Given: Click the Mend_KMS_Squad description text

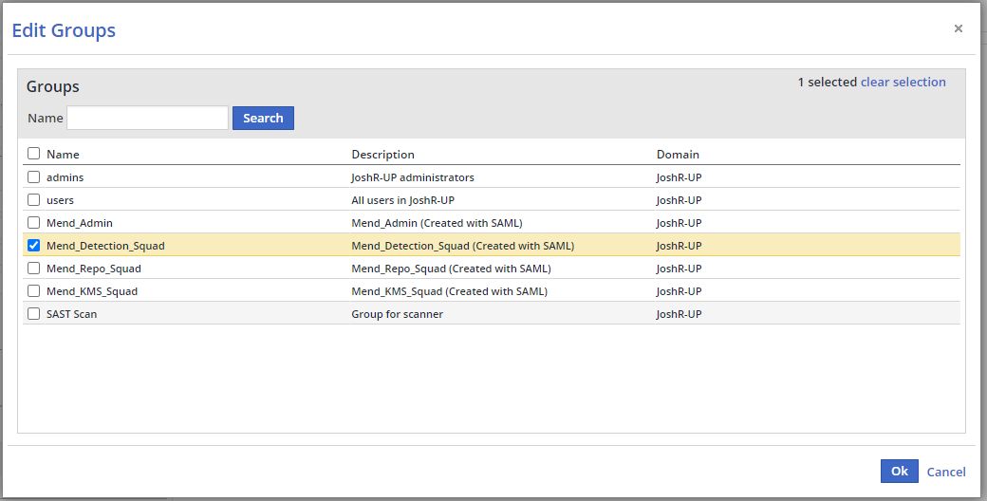Looking at the screenshot, I should (x=449, y=291).
